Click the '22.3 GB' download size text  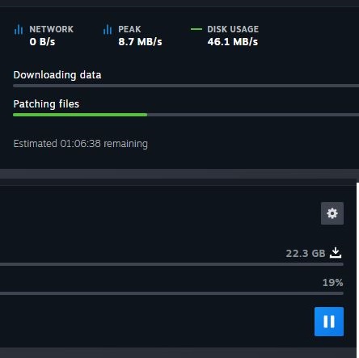(306, 254)
